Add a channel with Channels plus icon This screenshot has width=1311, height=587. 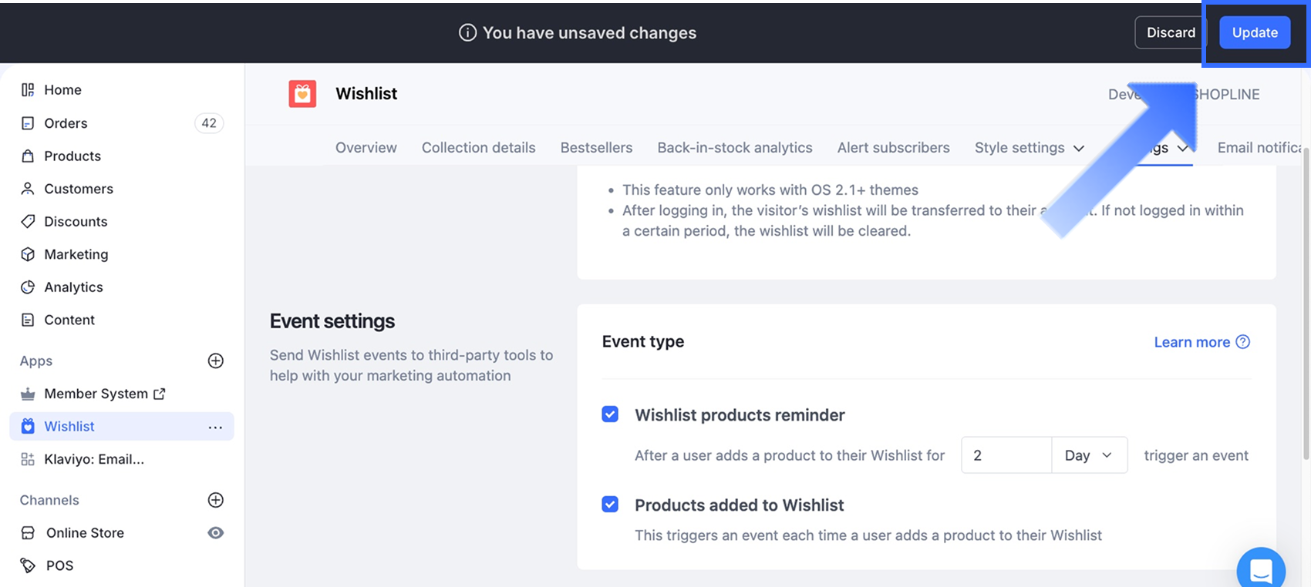click(x=216, y=500)
